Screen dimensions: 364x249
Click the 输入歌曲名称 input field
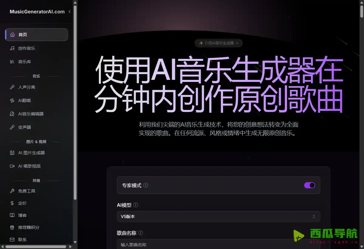[218, 244]
